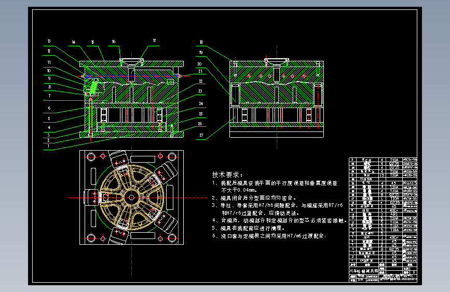This screenshot has width=450, height=292.
Task: Click part balloon number 26
Action: click(x=200, y=124)
